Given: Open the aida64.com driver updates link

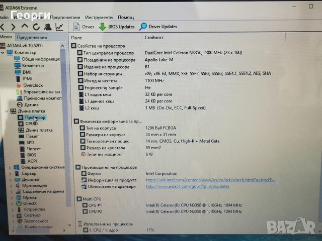Looking at the screenshot, I should pos(188,186).
